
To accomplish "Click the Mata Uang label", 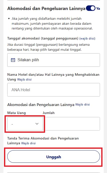I will pyautogui.click(x=17, y=113).
